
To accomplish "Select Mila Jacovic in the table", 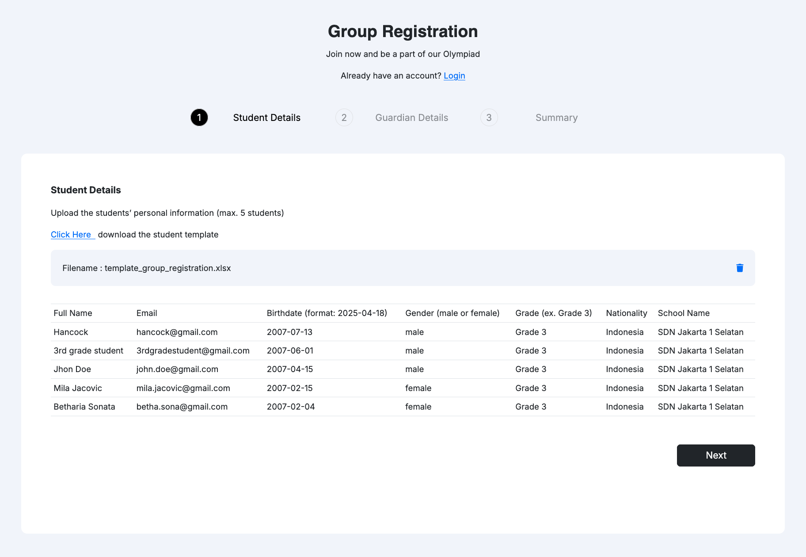I will [x=78, y=388].
